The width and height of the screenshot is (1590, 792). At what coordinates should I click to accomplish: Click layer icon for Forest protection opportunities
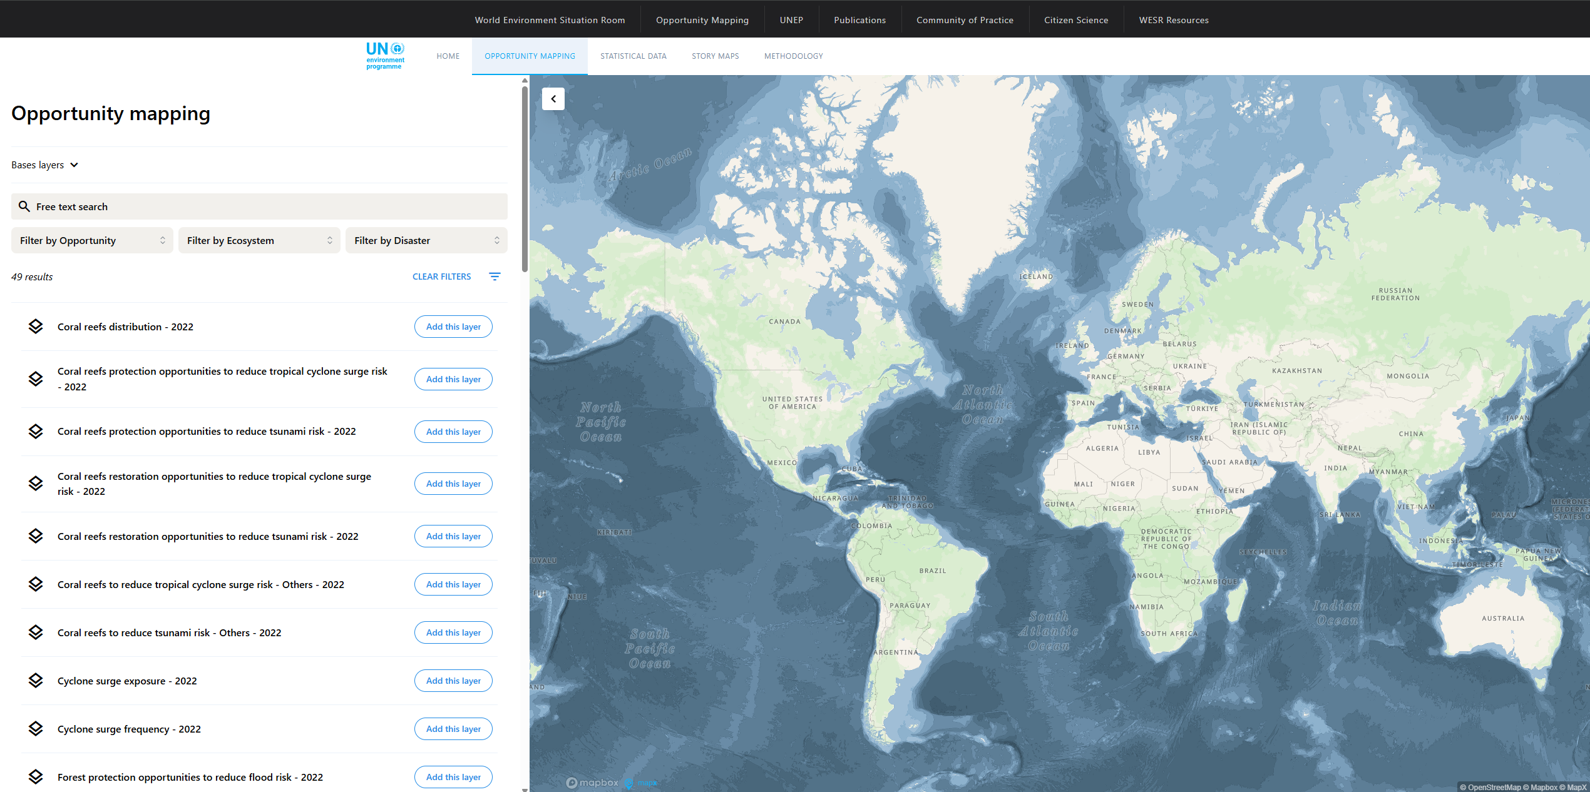[x=36, y=777]
